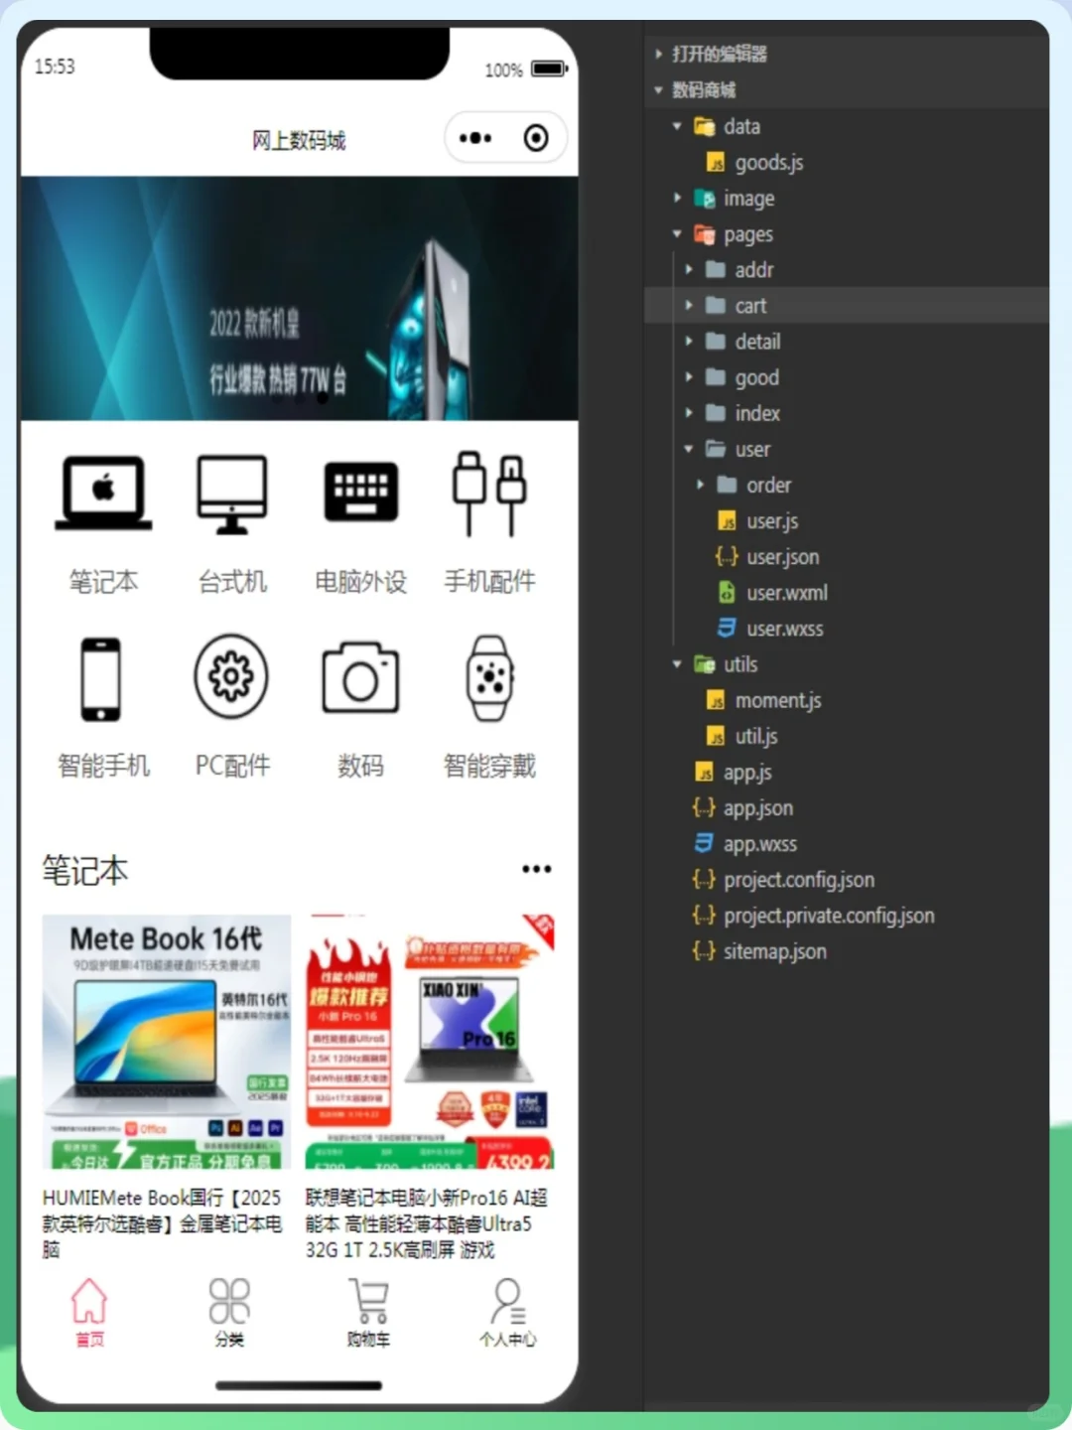Image resolution: width=1072 pixels, height=1430 pixels.
Task: Open the user.wxss file
Action: (x=784, y=629)
